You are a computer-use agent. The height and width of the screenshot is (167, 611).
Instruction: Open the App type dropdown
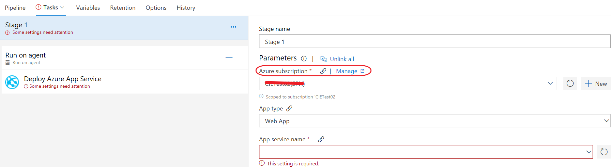click(606, 121)
